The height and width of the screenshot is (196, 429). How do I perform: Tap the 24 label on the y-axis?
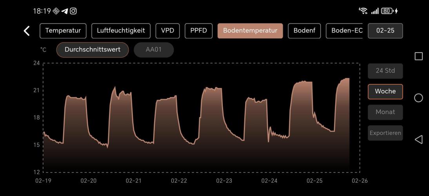pos(36,63)
